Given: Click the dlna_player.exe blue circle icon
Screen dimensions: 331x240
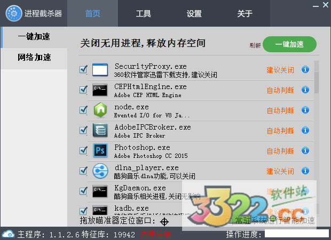Looking at the screenshot, I should [x=100, y=171].
